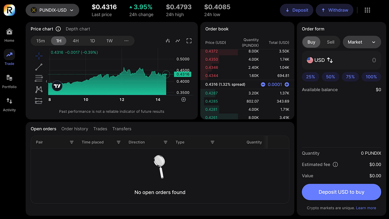Open the chart fullscreen mode icon

click(189, 41)
